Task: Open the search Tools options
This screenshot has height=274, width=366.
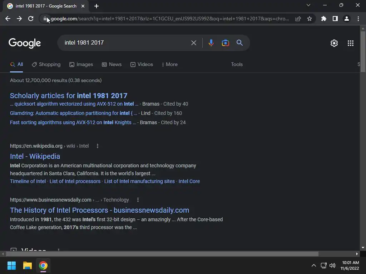Action: [237, 65]
